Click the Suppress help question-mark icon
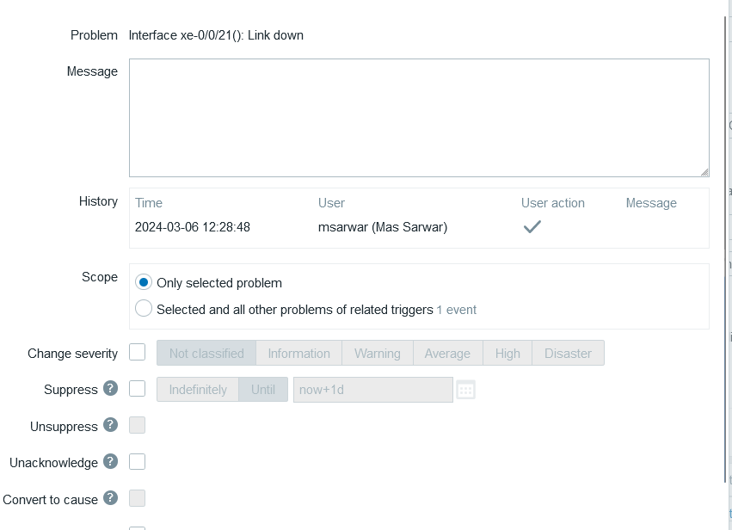This screenshot has height=530, width=732. pyautogui.click(x=110, y=389)
